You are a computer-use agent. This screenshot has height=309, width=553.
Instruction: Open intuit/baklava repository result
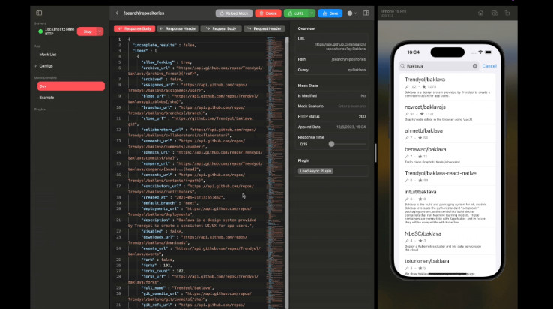click(447, 208)
